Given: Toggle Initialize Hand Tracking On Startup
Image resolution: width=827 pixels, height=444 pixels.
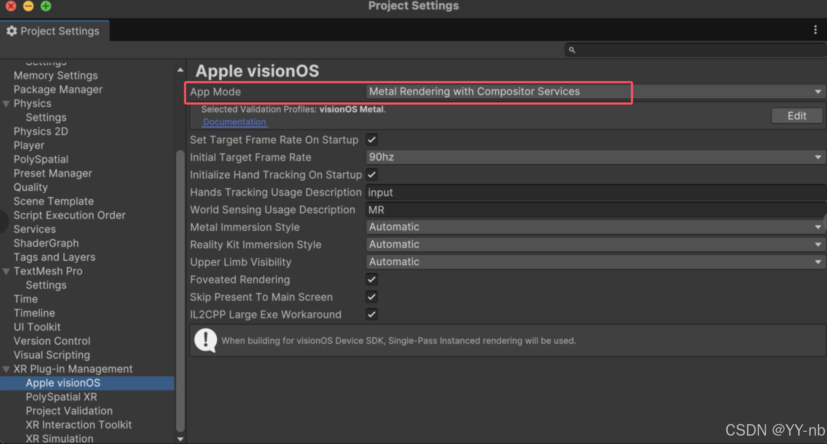Looking at the screenshot, I should (x=372, y=175).
